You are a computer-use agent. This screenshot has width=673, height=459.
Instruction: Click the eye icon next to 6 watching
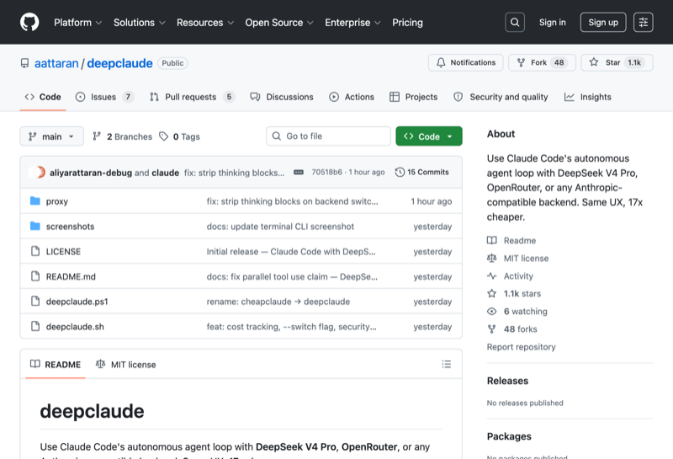pos(492,311)
